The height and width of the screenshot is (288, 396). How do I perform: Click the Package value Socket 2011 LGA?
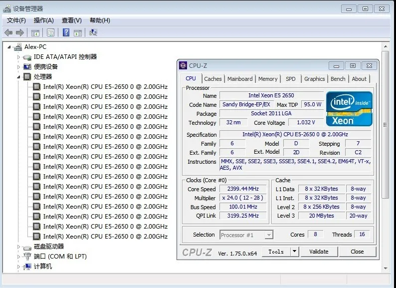(271, 113)
